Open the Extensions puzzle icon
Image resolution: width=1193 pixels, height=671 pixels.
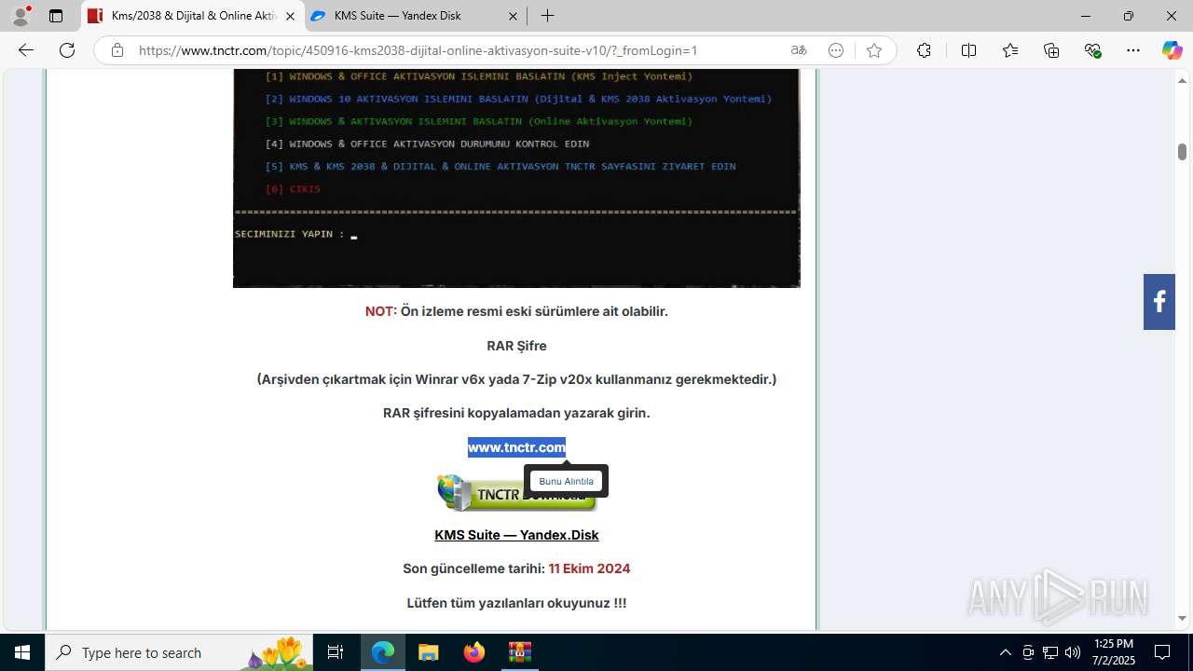coord(924,50)
